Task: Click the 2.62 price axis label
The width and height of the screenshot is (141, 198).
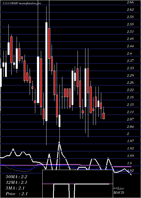Action: coord(130,9)
